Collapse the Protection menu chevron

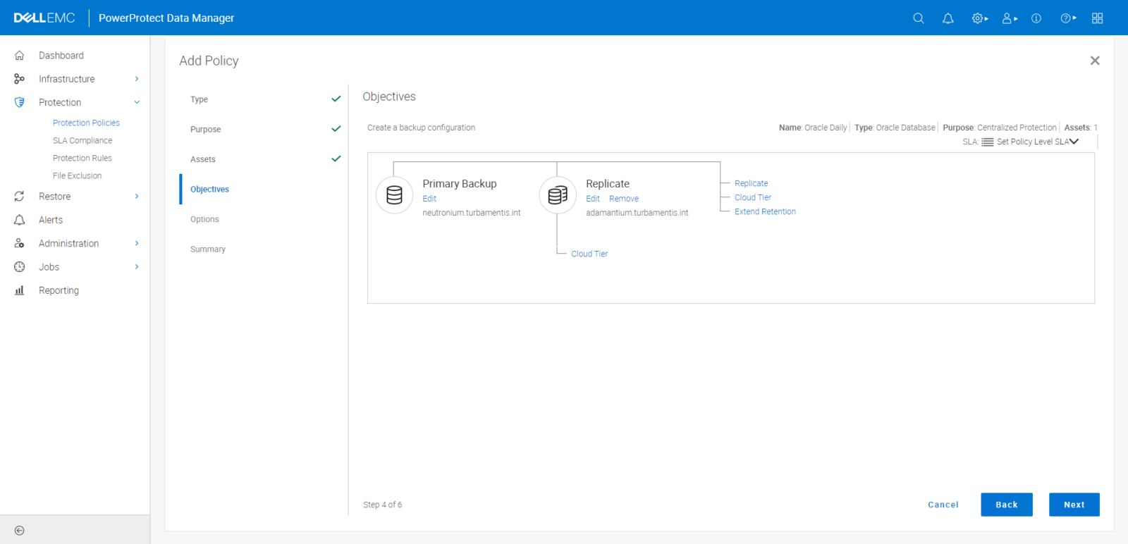tap(137, 102)
